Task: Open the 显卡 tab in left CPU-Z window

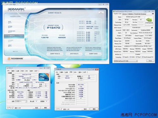Action: (32, 71)
